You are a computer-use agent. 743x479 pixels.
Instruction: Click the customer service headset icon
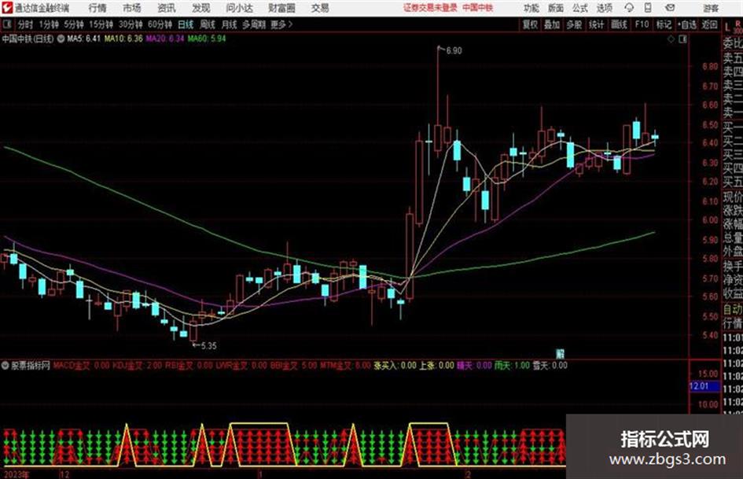pos(629,8)
